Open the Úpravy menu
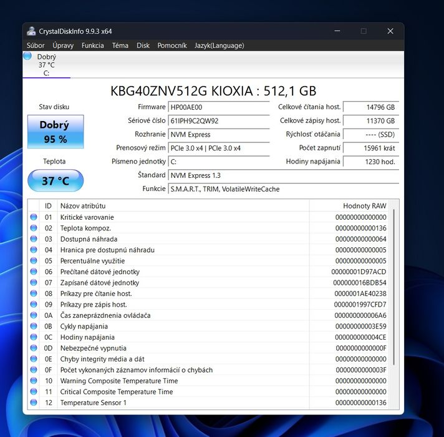The width and height of the screenshot is (444, 437). tap(63, 46)
